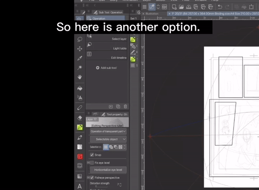
Task: Collapse the Fisheye perspective section
Action: (88, 178)
